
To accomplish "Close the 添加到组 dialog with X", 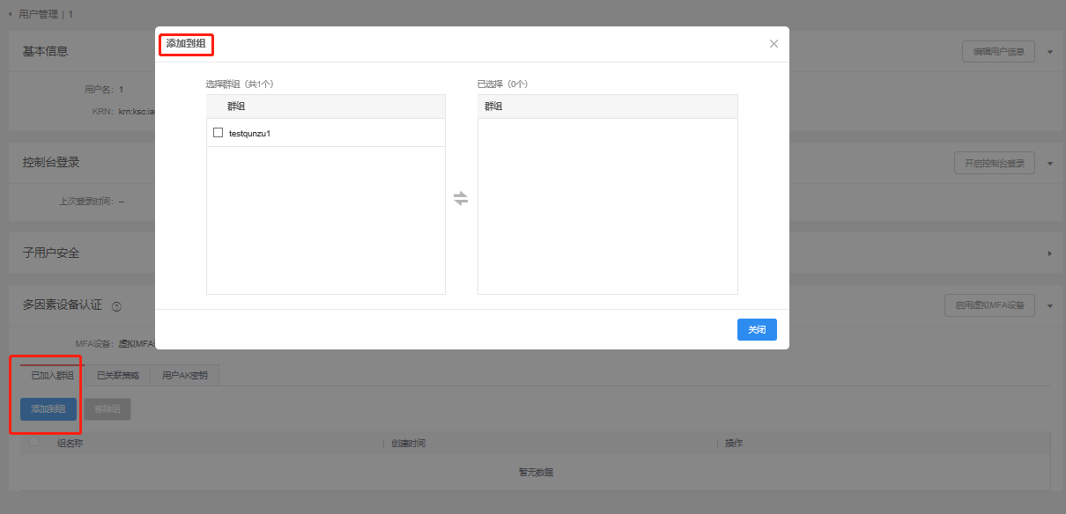I will pyautogui.click(x=774, y=44).
